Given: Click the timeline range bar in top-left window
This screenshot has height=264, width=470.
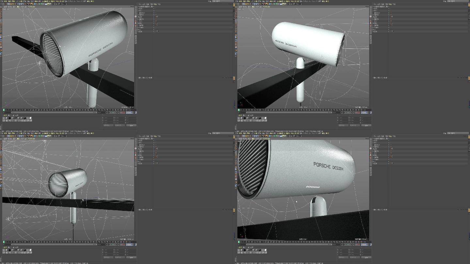Looking at the screenshot, I should tap(54, 112).
